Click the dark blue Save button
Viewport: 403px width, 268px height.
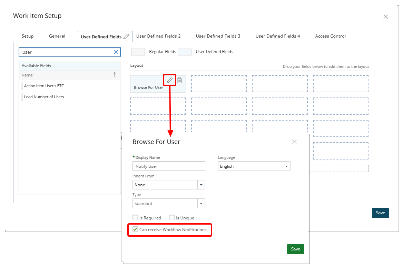pyautogui.click(x=380, y=213)
